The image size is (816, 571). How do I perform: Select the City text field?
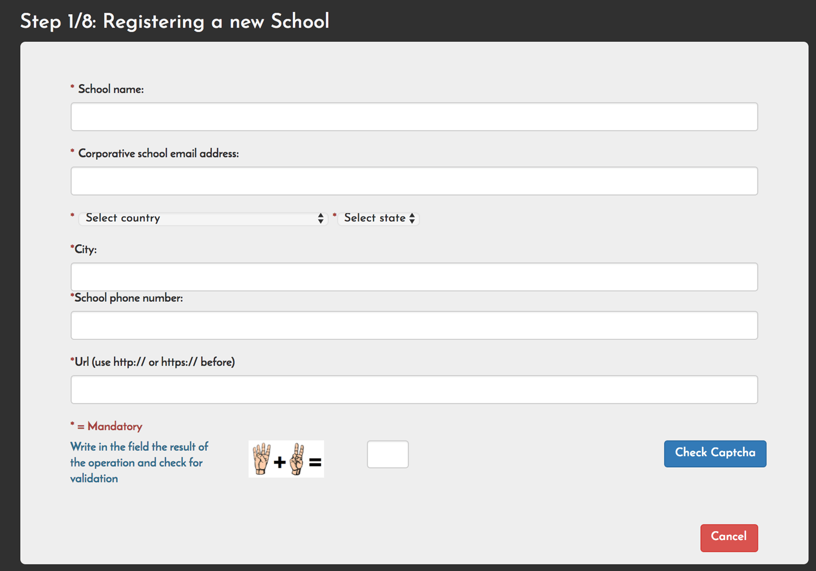(413, 276)
